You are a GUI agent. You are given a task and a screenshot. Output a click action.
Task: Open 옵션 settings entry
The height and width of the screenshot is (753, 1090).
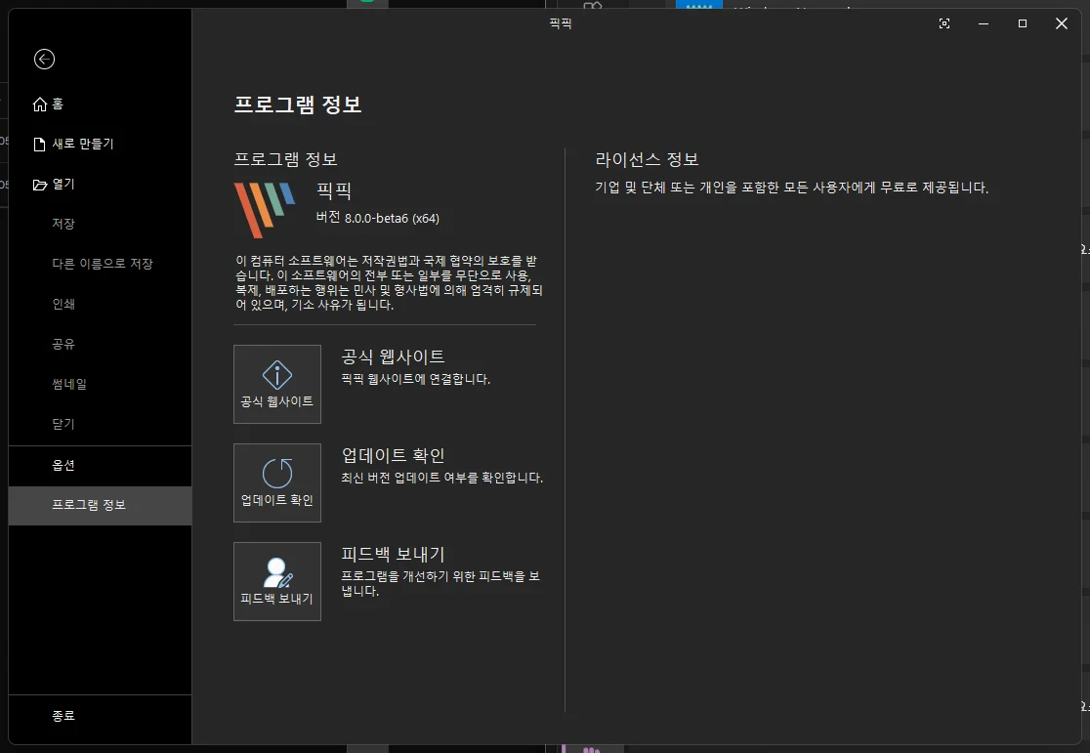click(x=100, y=465)
